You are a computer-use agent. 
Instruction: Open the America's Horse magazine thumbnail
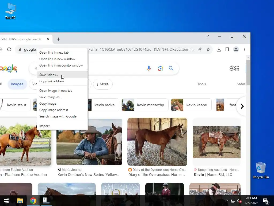(121, 189)
